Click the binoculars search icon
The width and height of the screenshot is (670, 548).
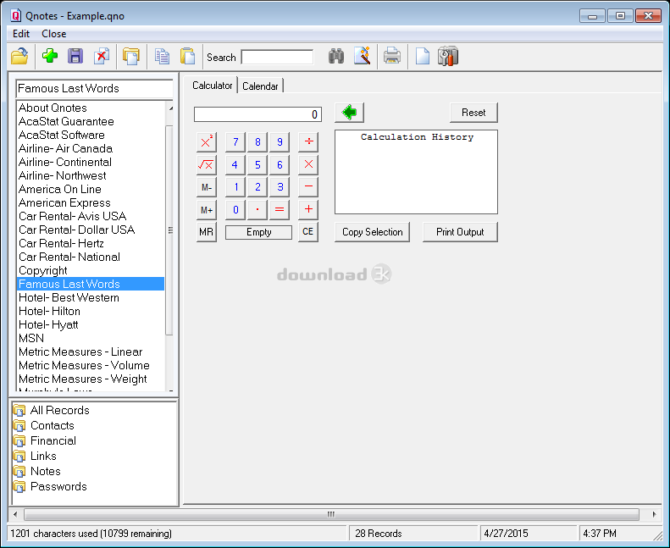336,57
